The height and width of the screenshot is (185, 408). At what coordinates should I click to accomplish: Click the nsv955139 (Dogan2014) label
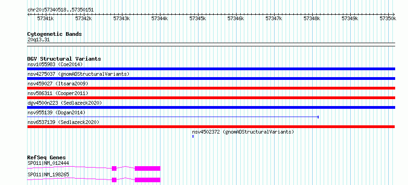[x=56, y=112]
